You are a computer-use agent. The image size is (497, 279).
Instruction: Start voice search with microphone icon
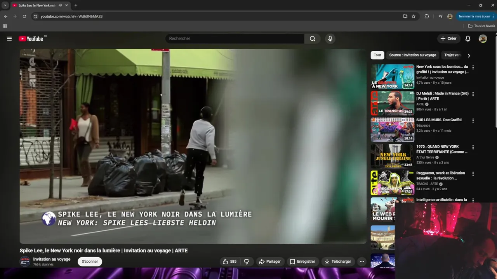(330, 39)
